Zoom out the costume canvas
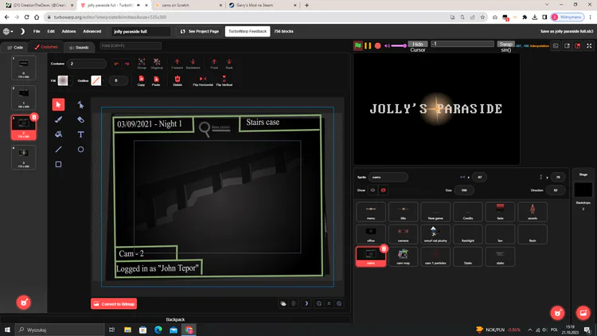 319,303
